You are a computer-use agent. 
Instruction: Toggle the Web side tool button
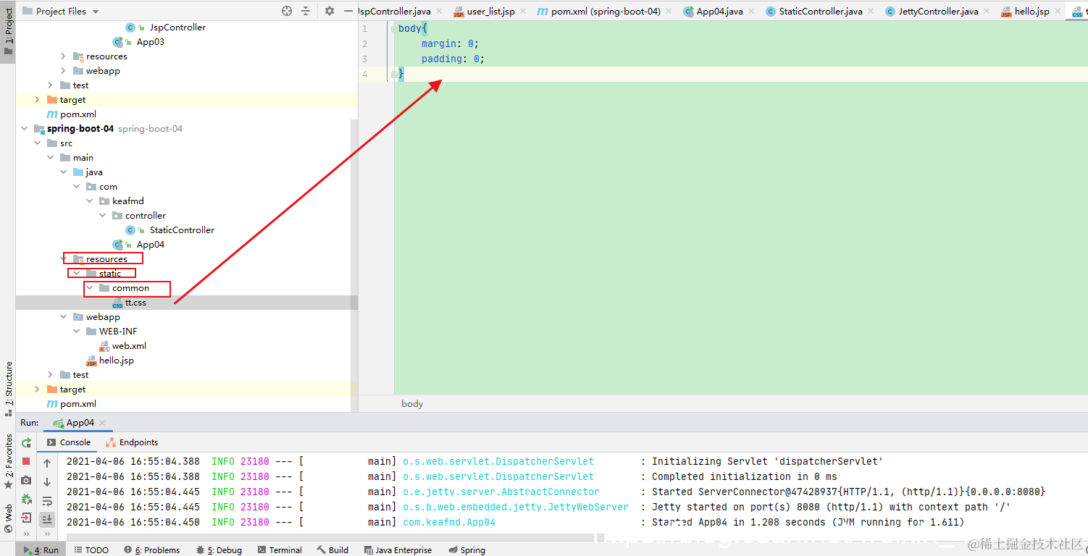point(8,518)
